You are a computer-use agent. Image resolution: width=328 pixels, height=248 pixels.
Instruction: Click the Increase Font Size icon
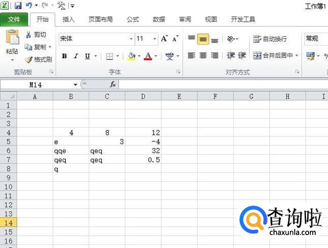click(164, 39)
